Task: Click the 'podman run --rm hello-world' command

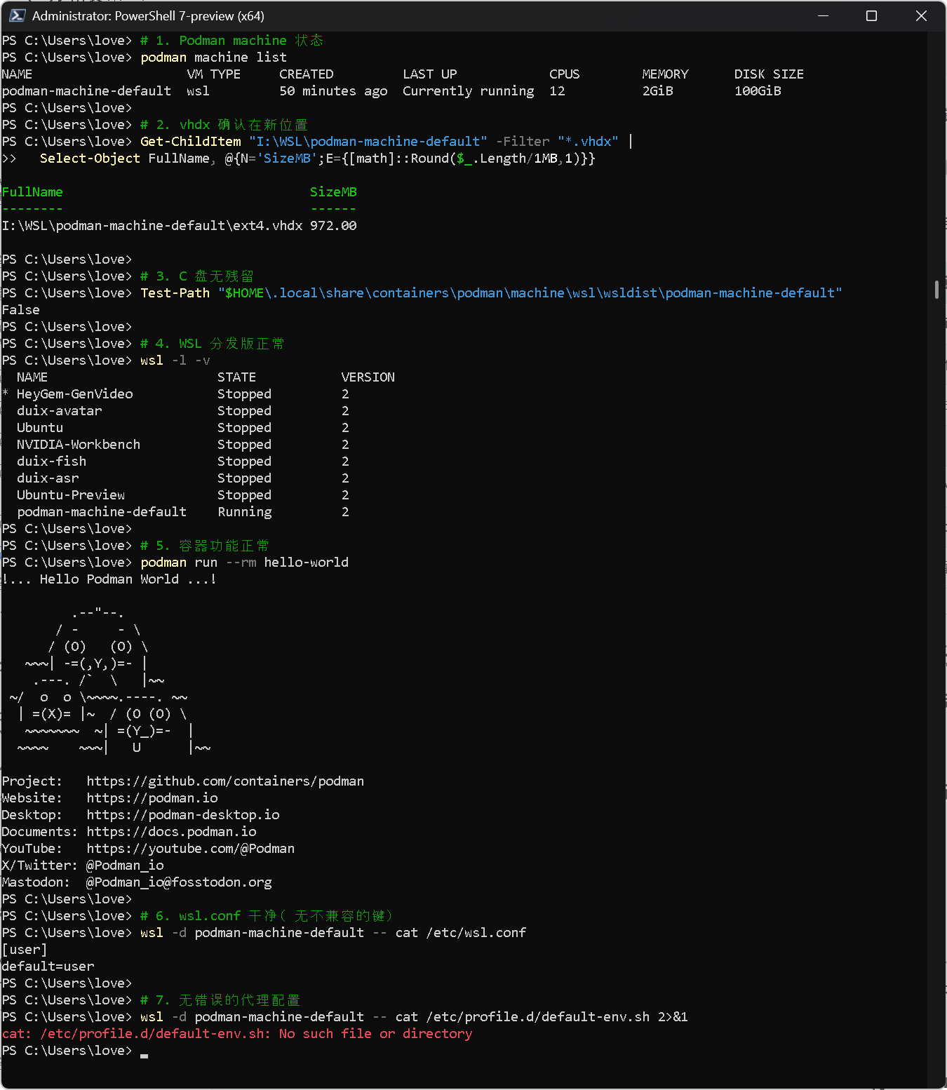Action: 244,563
